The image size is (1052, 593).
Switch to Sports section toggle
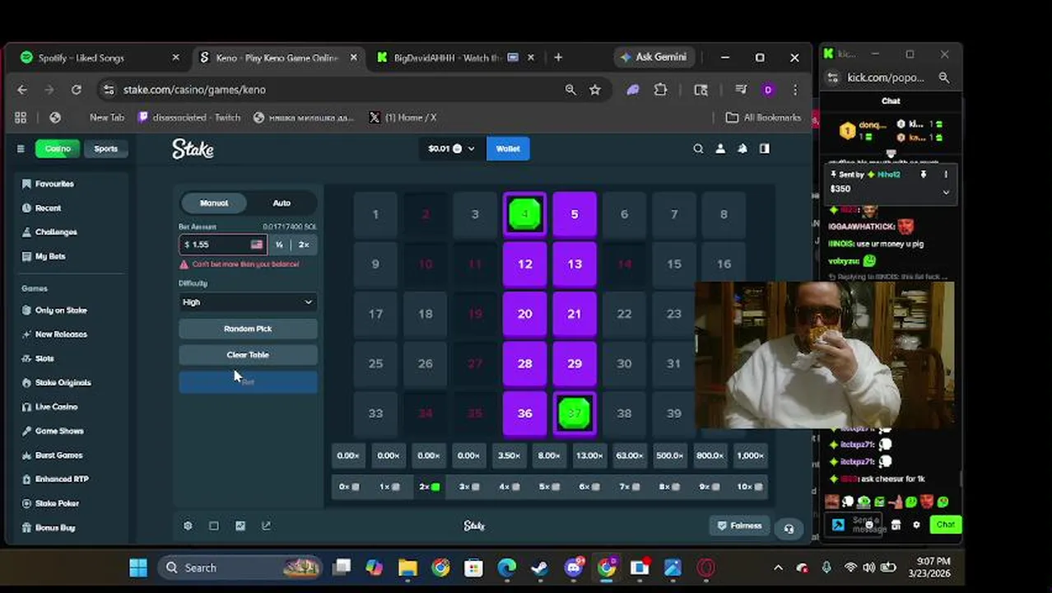coord(105,149)
